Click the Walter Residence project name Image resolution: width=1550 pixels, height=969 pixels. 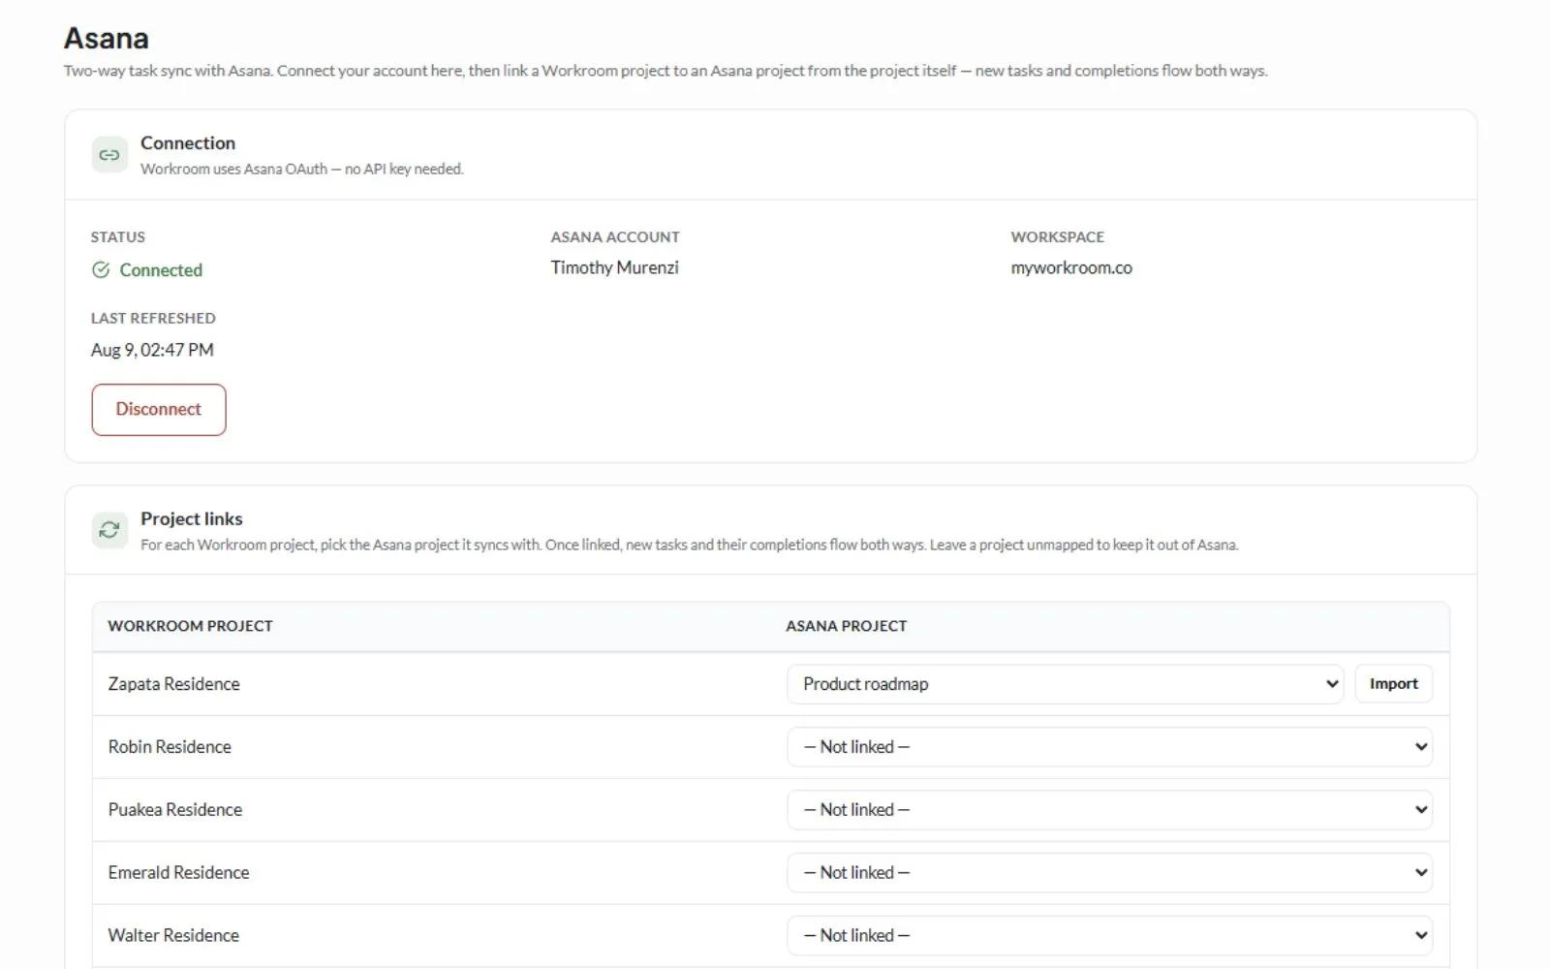click(x=173, y=936)
